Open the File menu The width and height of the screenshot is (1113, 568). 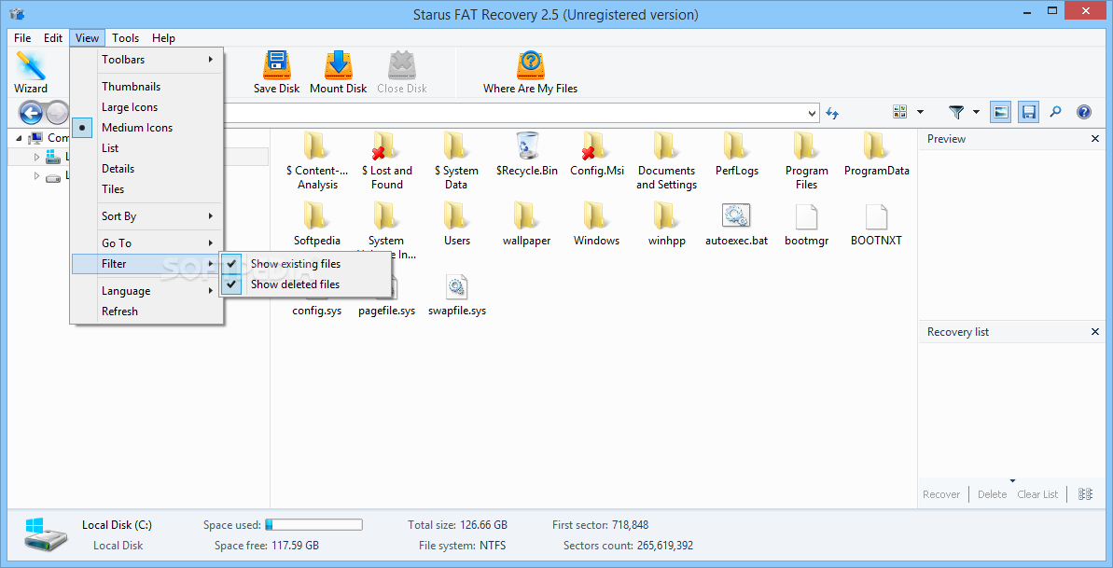tap(22, 38)
